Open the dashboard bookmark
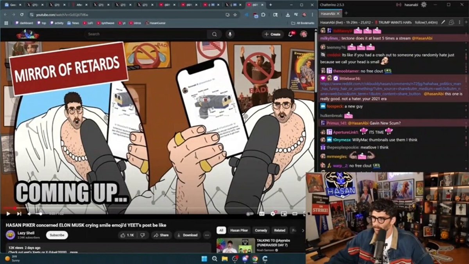 [x=24, y=23]
